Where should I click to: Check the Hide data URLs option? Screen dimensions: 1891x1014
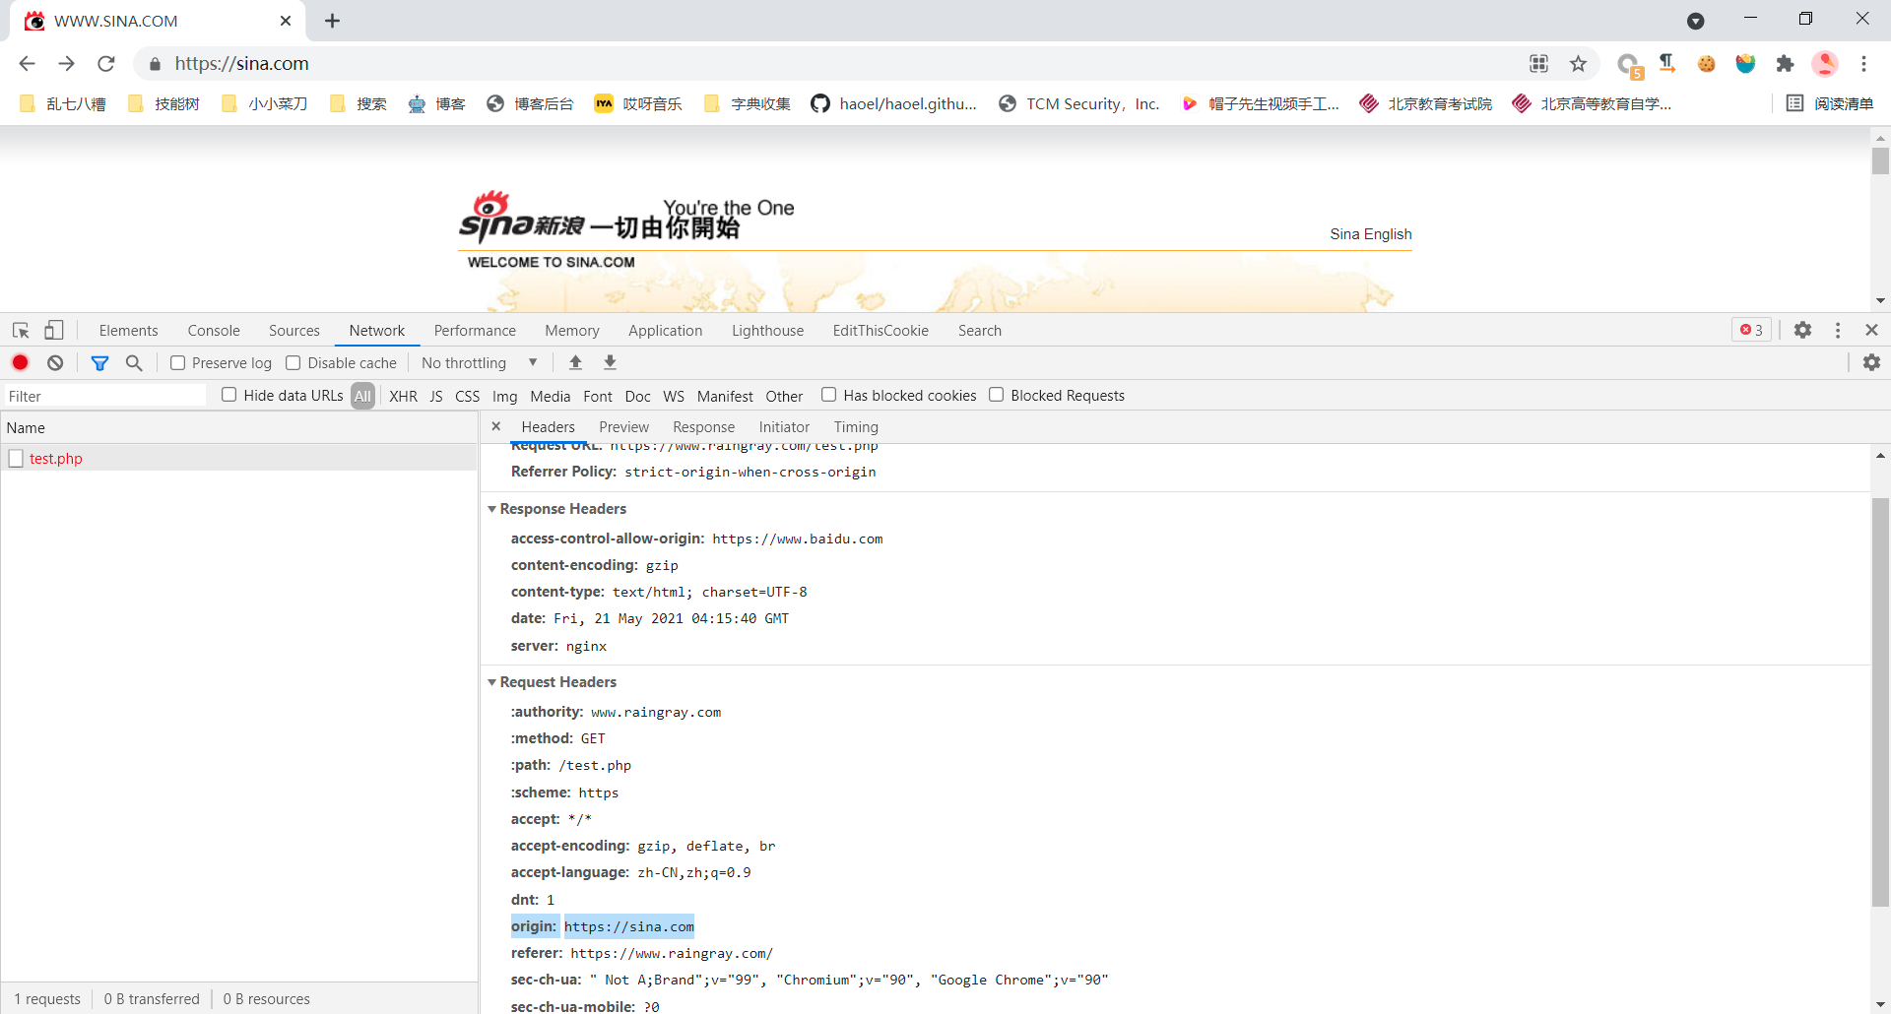pos(228,395)
